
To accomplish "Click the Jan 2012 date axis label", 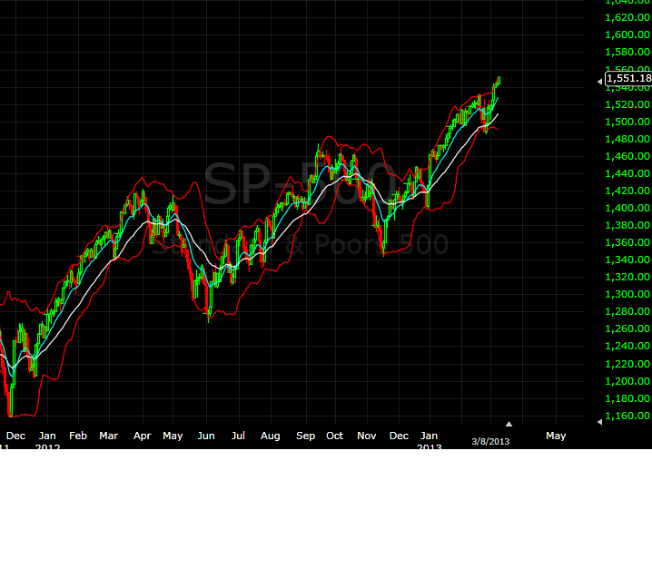I will click(47, 440).
